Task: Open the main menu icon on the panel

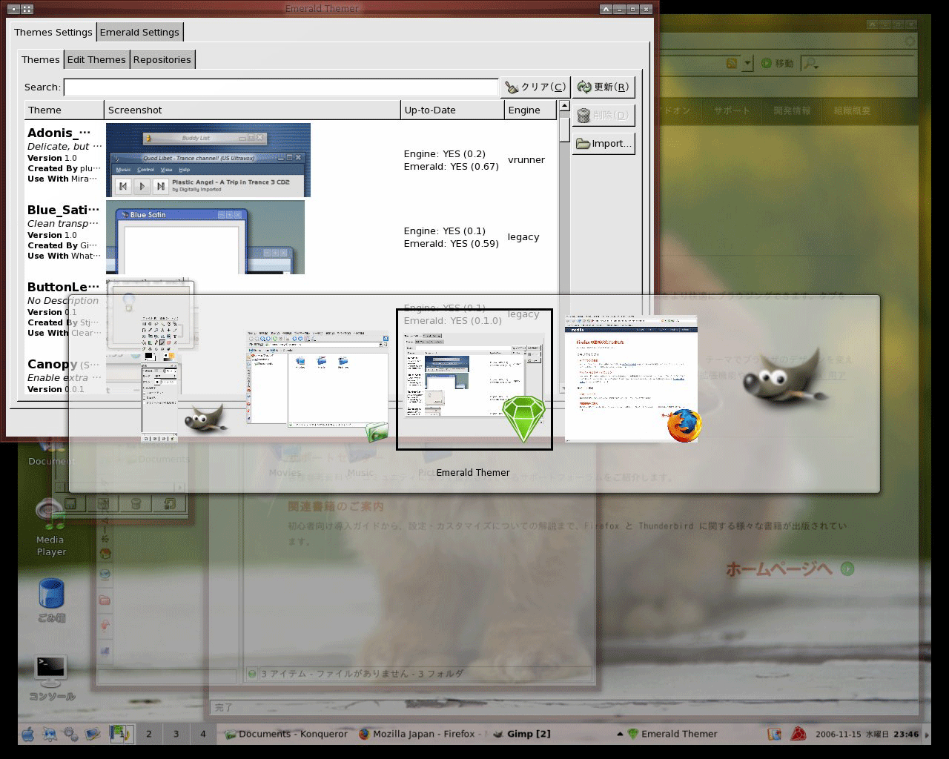Action: [28, 734]
